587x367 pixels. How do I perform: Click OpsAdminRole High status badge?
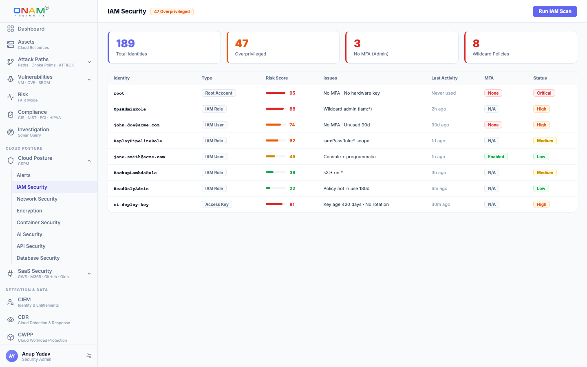541,109
